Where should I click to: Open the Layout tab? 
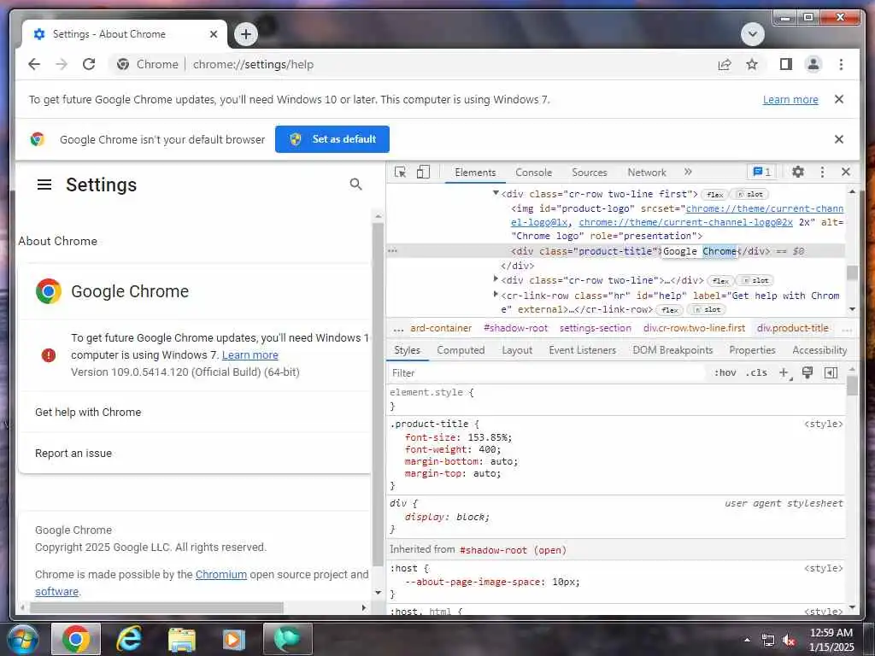517,350
